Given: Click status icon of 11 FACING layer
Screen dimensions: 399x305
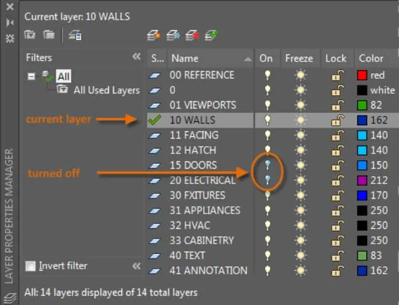Looking at the screenshot, I should [x=155, y=136].
